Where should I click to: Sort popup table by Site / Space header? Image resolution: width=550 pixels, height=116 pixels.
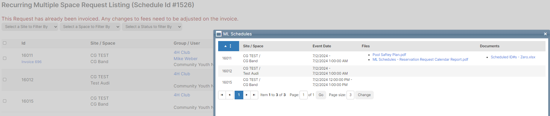tap(253, 46)
